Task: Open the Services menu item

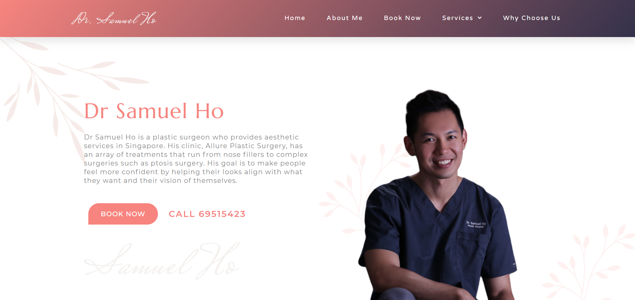Action: tap(462, 18)
